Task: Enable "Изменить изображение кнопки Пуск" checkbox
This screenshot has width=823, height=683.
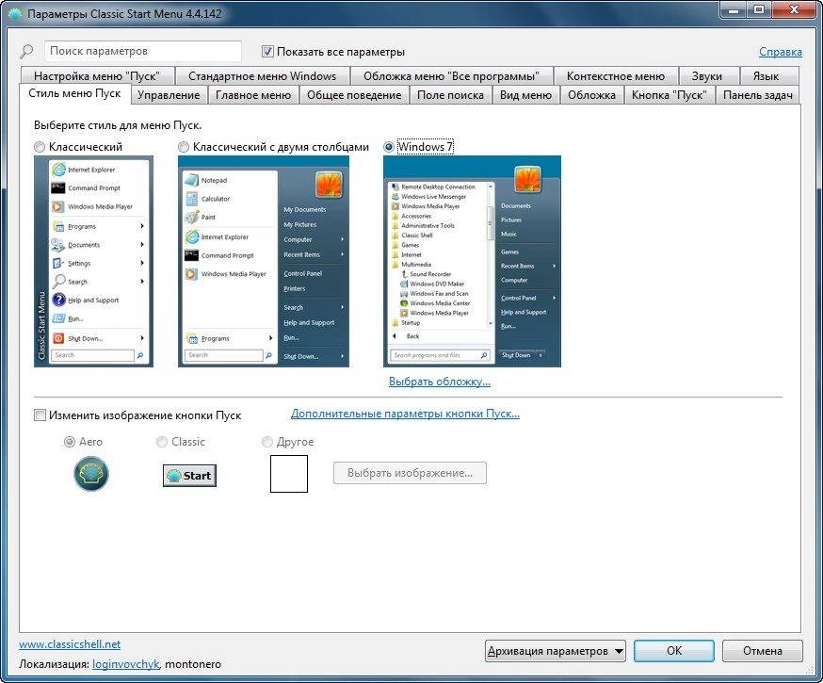Action: click(40, 415)
